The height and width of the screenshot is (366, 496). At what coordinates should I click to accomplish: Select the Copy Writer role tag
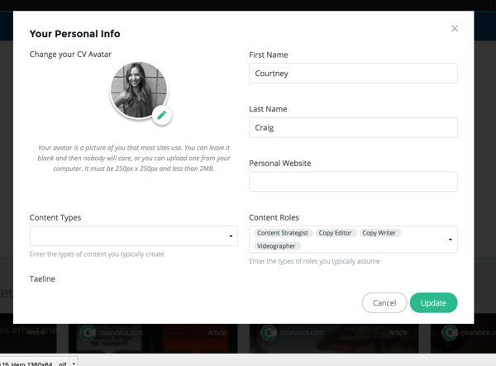[x=379, y=233]
